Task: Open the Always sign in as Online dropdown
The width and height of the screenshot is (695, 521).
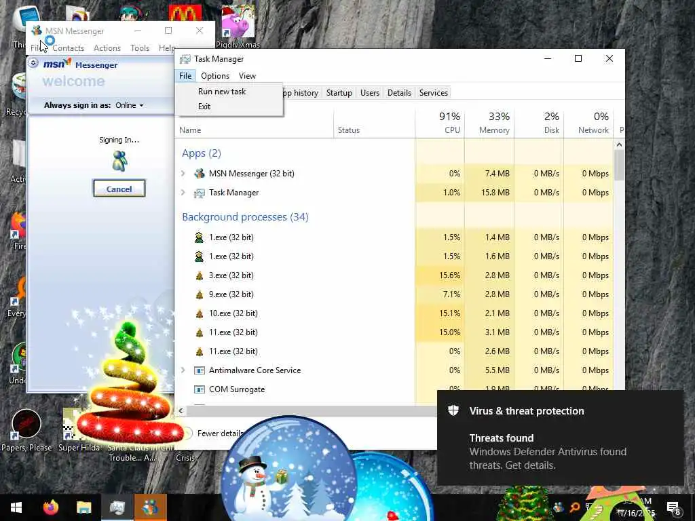Action: (x=130, y=105)
